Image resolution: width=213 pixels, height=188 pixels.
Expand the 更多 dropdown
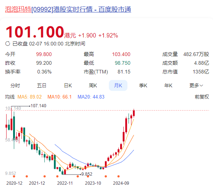[196, 85]
